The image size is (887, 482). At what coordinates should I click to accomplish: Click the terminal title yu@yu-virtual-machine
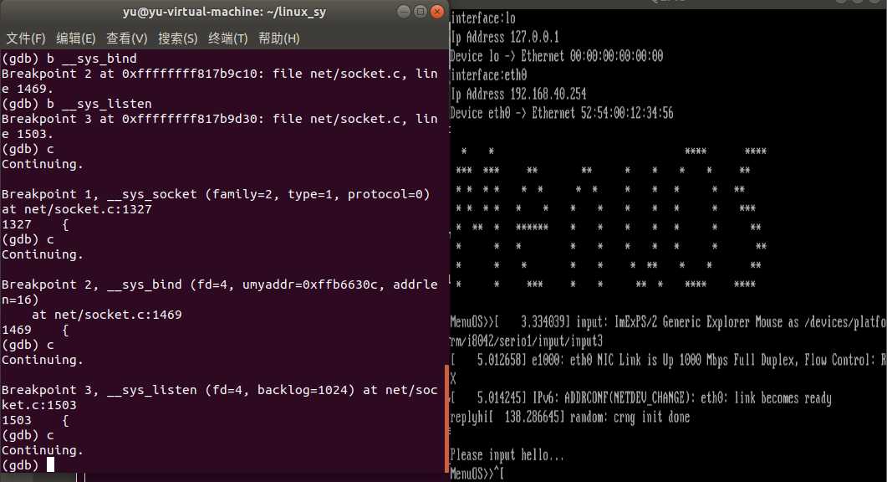(225, 12)
